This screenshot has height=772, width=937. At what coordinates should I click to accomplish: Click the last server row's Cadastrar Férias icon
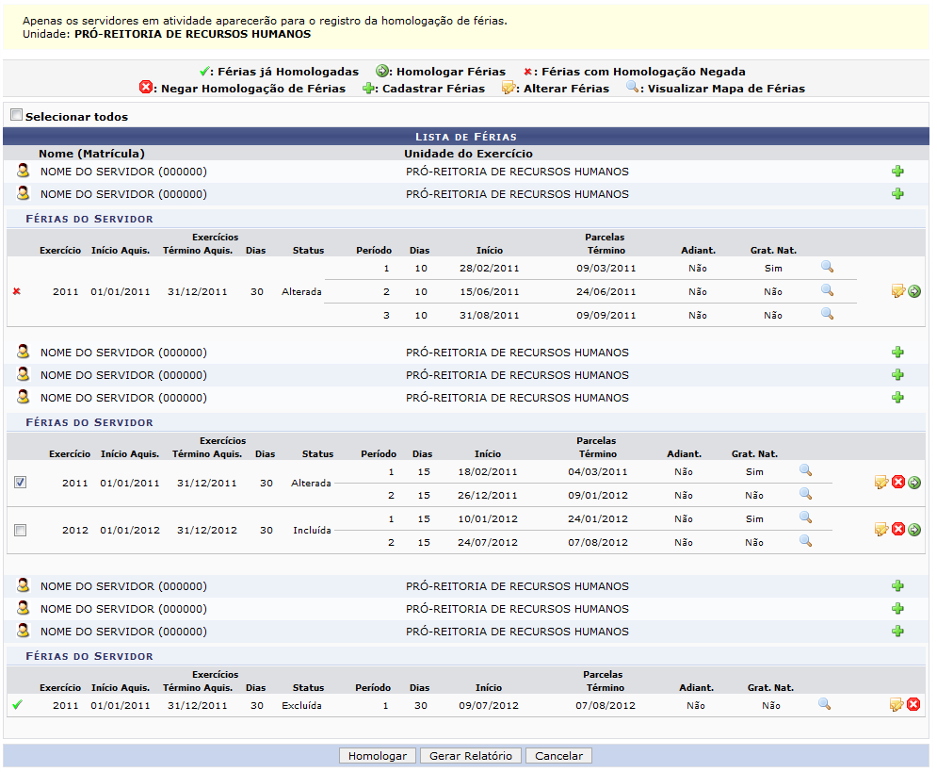point(897,632)
